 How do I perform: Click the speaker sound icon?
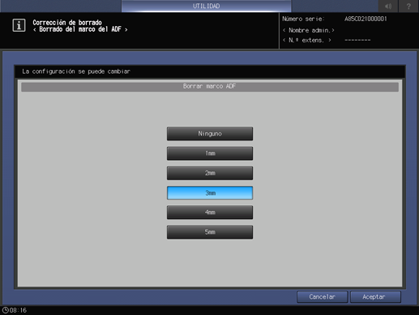click(388, 6)
